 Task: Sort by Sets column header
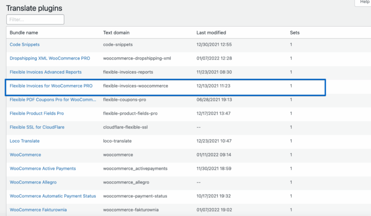[295, 32]
